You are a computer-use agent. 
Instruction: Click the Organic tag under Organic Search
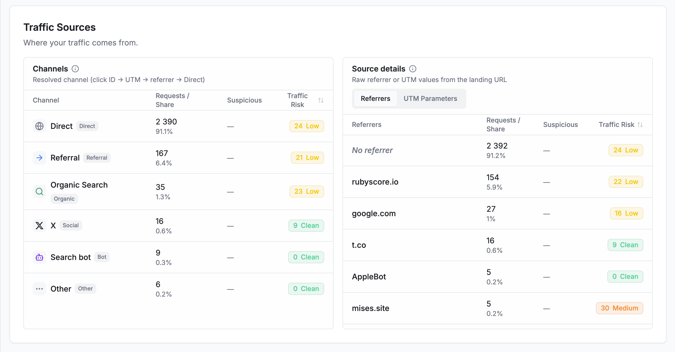pos(64,199)
